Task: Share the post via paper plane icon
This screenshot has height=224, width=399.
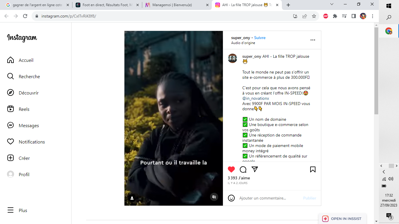Action: [255, 169]
